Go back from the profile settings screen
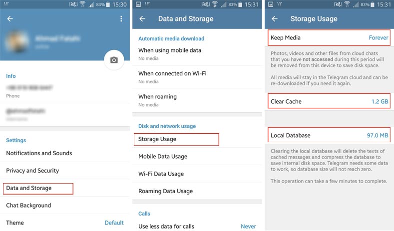 point(10,19)
